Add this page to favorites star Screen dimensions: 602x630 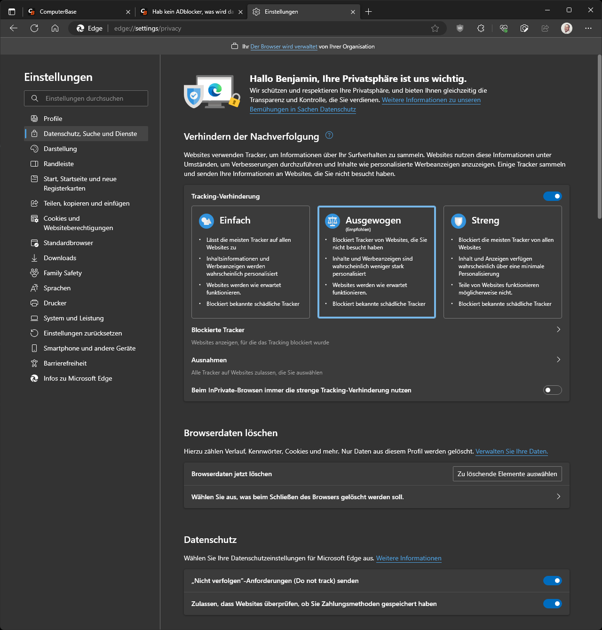coord(435,28)
